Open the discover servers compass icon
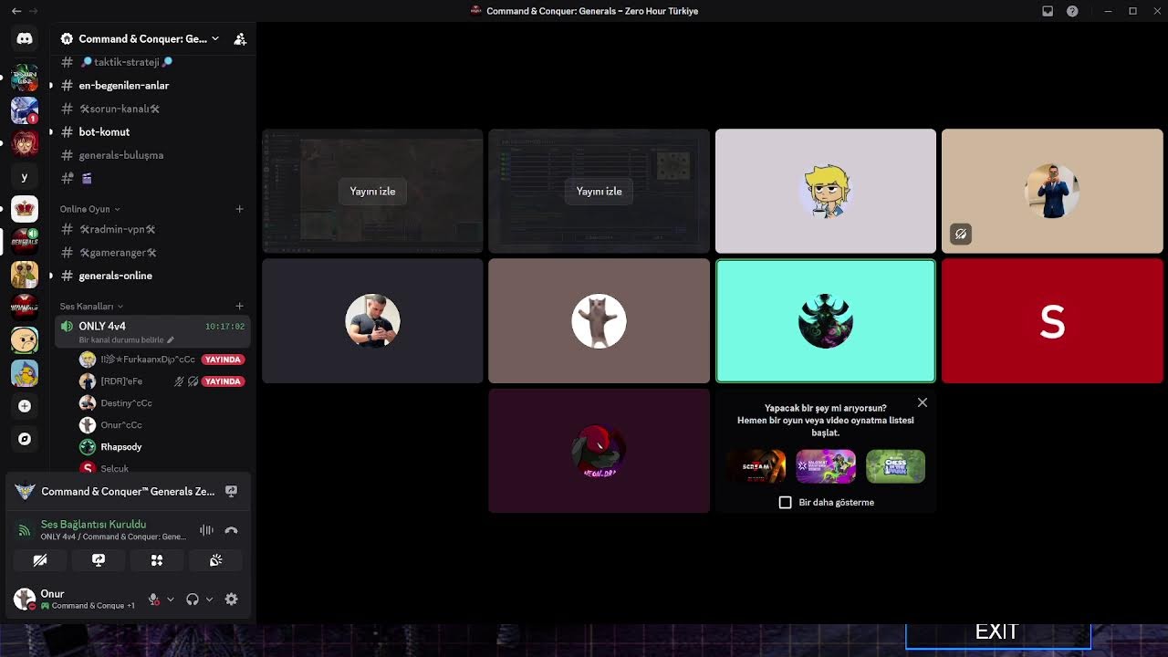This screenshot has height=657, width=1168. click(x=25, y=439)
